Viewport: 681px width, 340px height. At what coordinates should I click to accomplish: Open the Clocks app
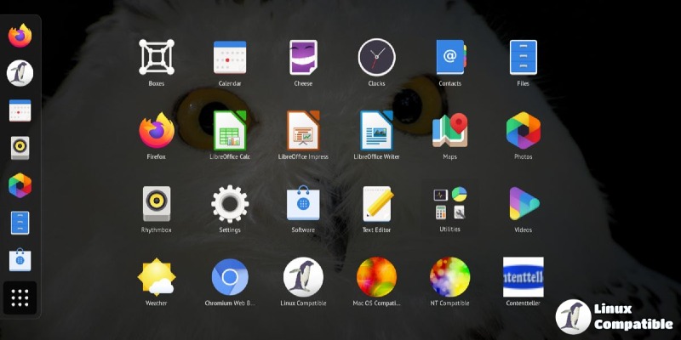tap(376, 58)
